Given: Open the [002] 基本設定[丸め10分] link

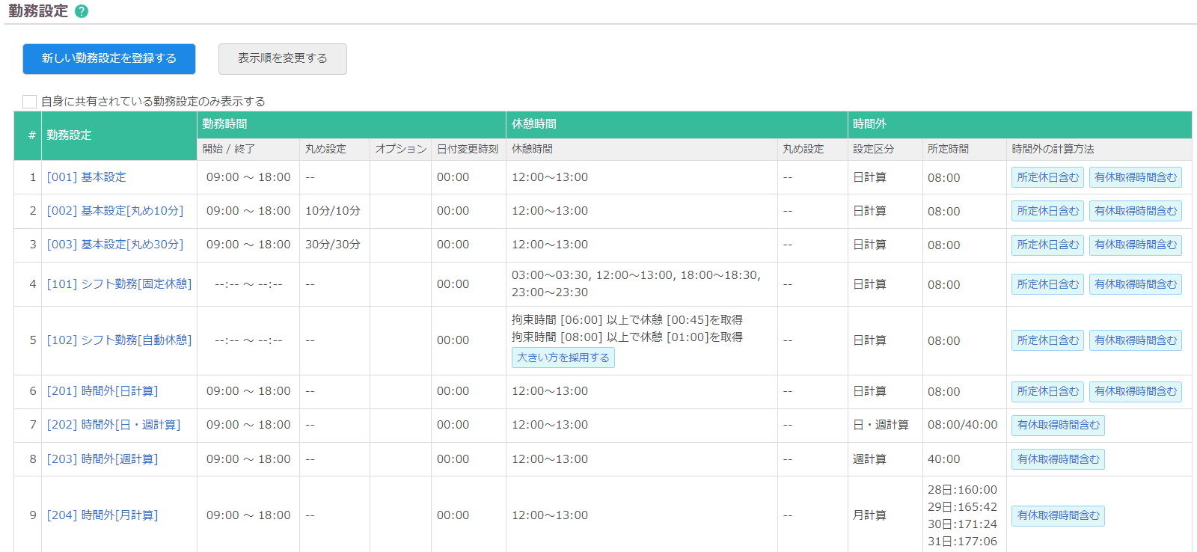Looking at the screenshot, I should click(114, 211).
